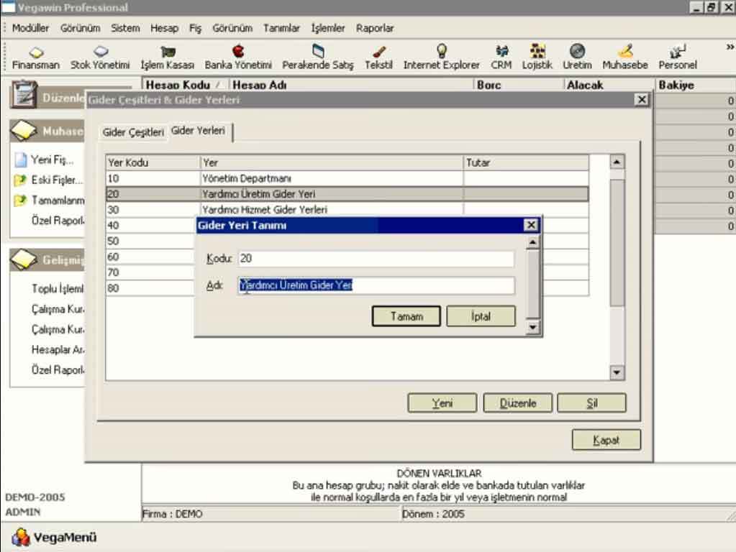
Task: Select the Perakende Satış toolbar icon
Action: coord(318,57)
